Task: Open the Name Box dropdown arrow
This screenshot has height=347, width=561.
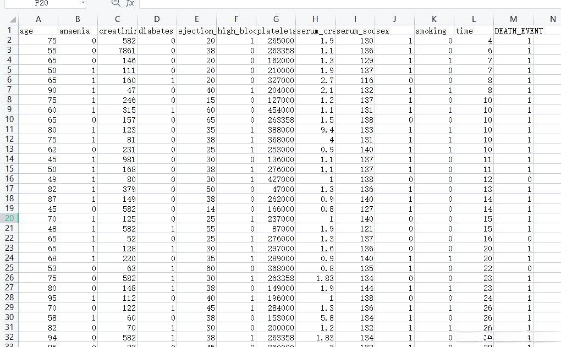Action: pos(83,3)
